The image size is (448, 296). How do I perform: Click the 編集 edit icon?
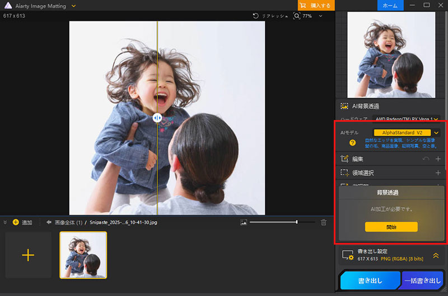pyautogui.click(x=344, y=159)
